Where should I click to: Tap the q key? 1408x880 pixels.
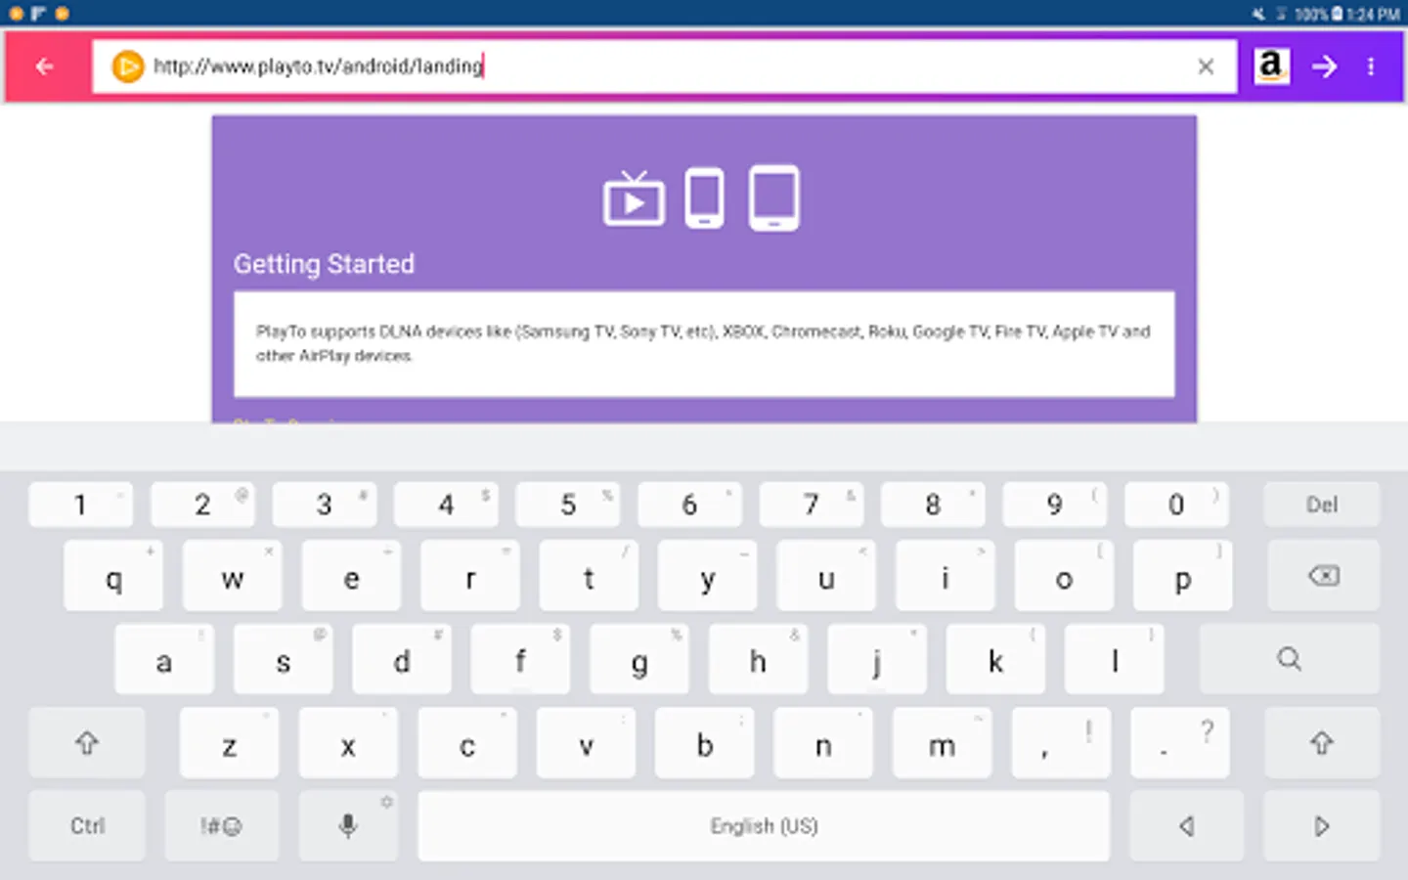pos(113,576)
